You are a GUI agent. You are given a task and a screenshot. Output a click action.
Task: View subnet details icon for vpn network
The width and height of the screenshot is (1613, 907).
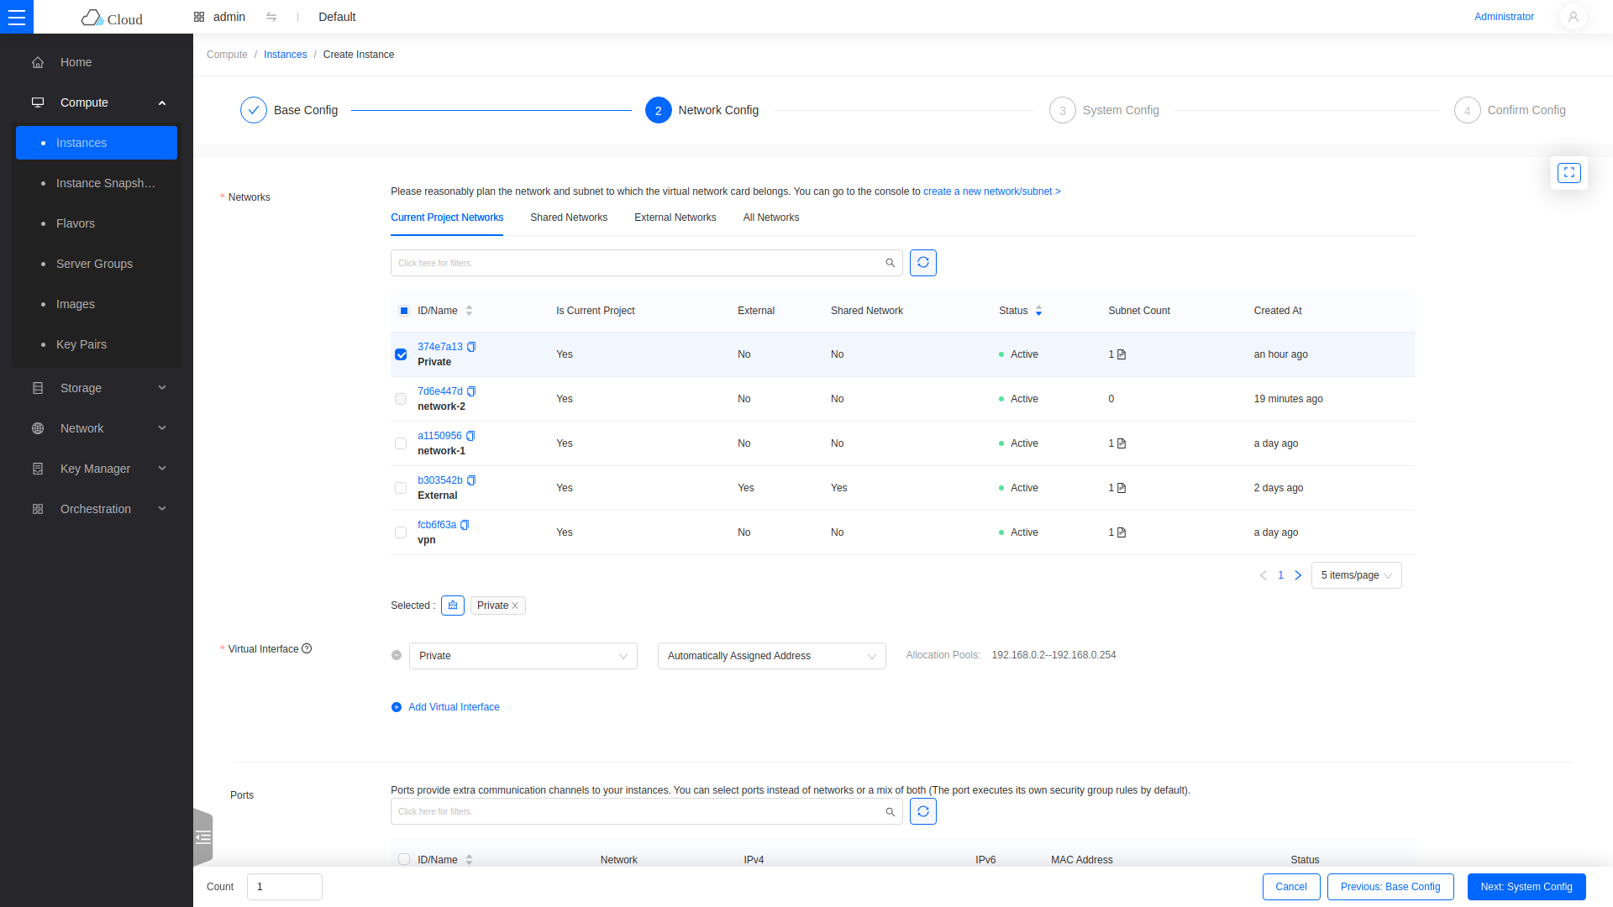[x=1122, y=532]
